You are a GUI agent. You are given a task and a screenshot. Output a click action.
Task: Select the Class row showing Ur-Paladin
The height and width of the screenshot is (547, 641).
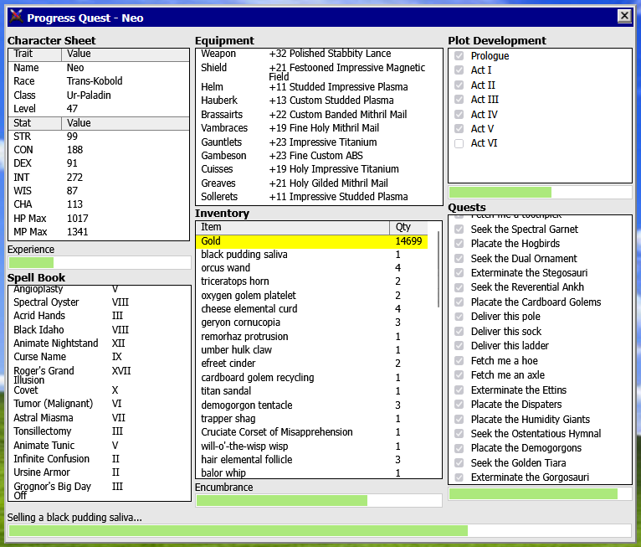[x=99, y=95]
